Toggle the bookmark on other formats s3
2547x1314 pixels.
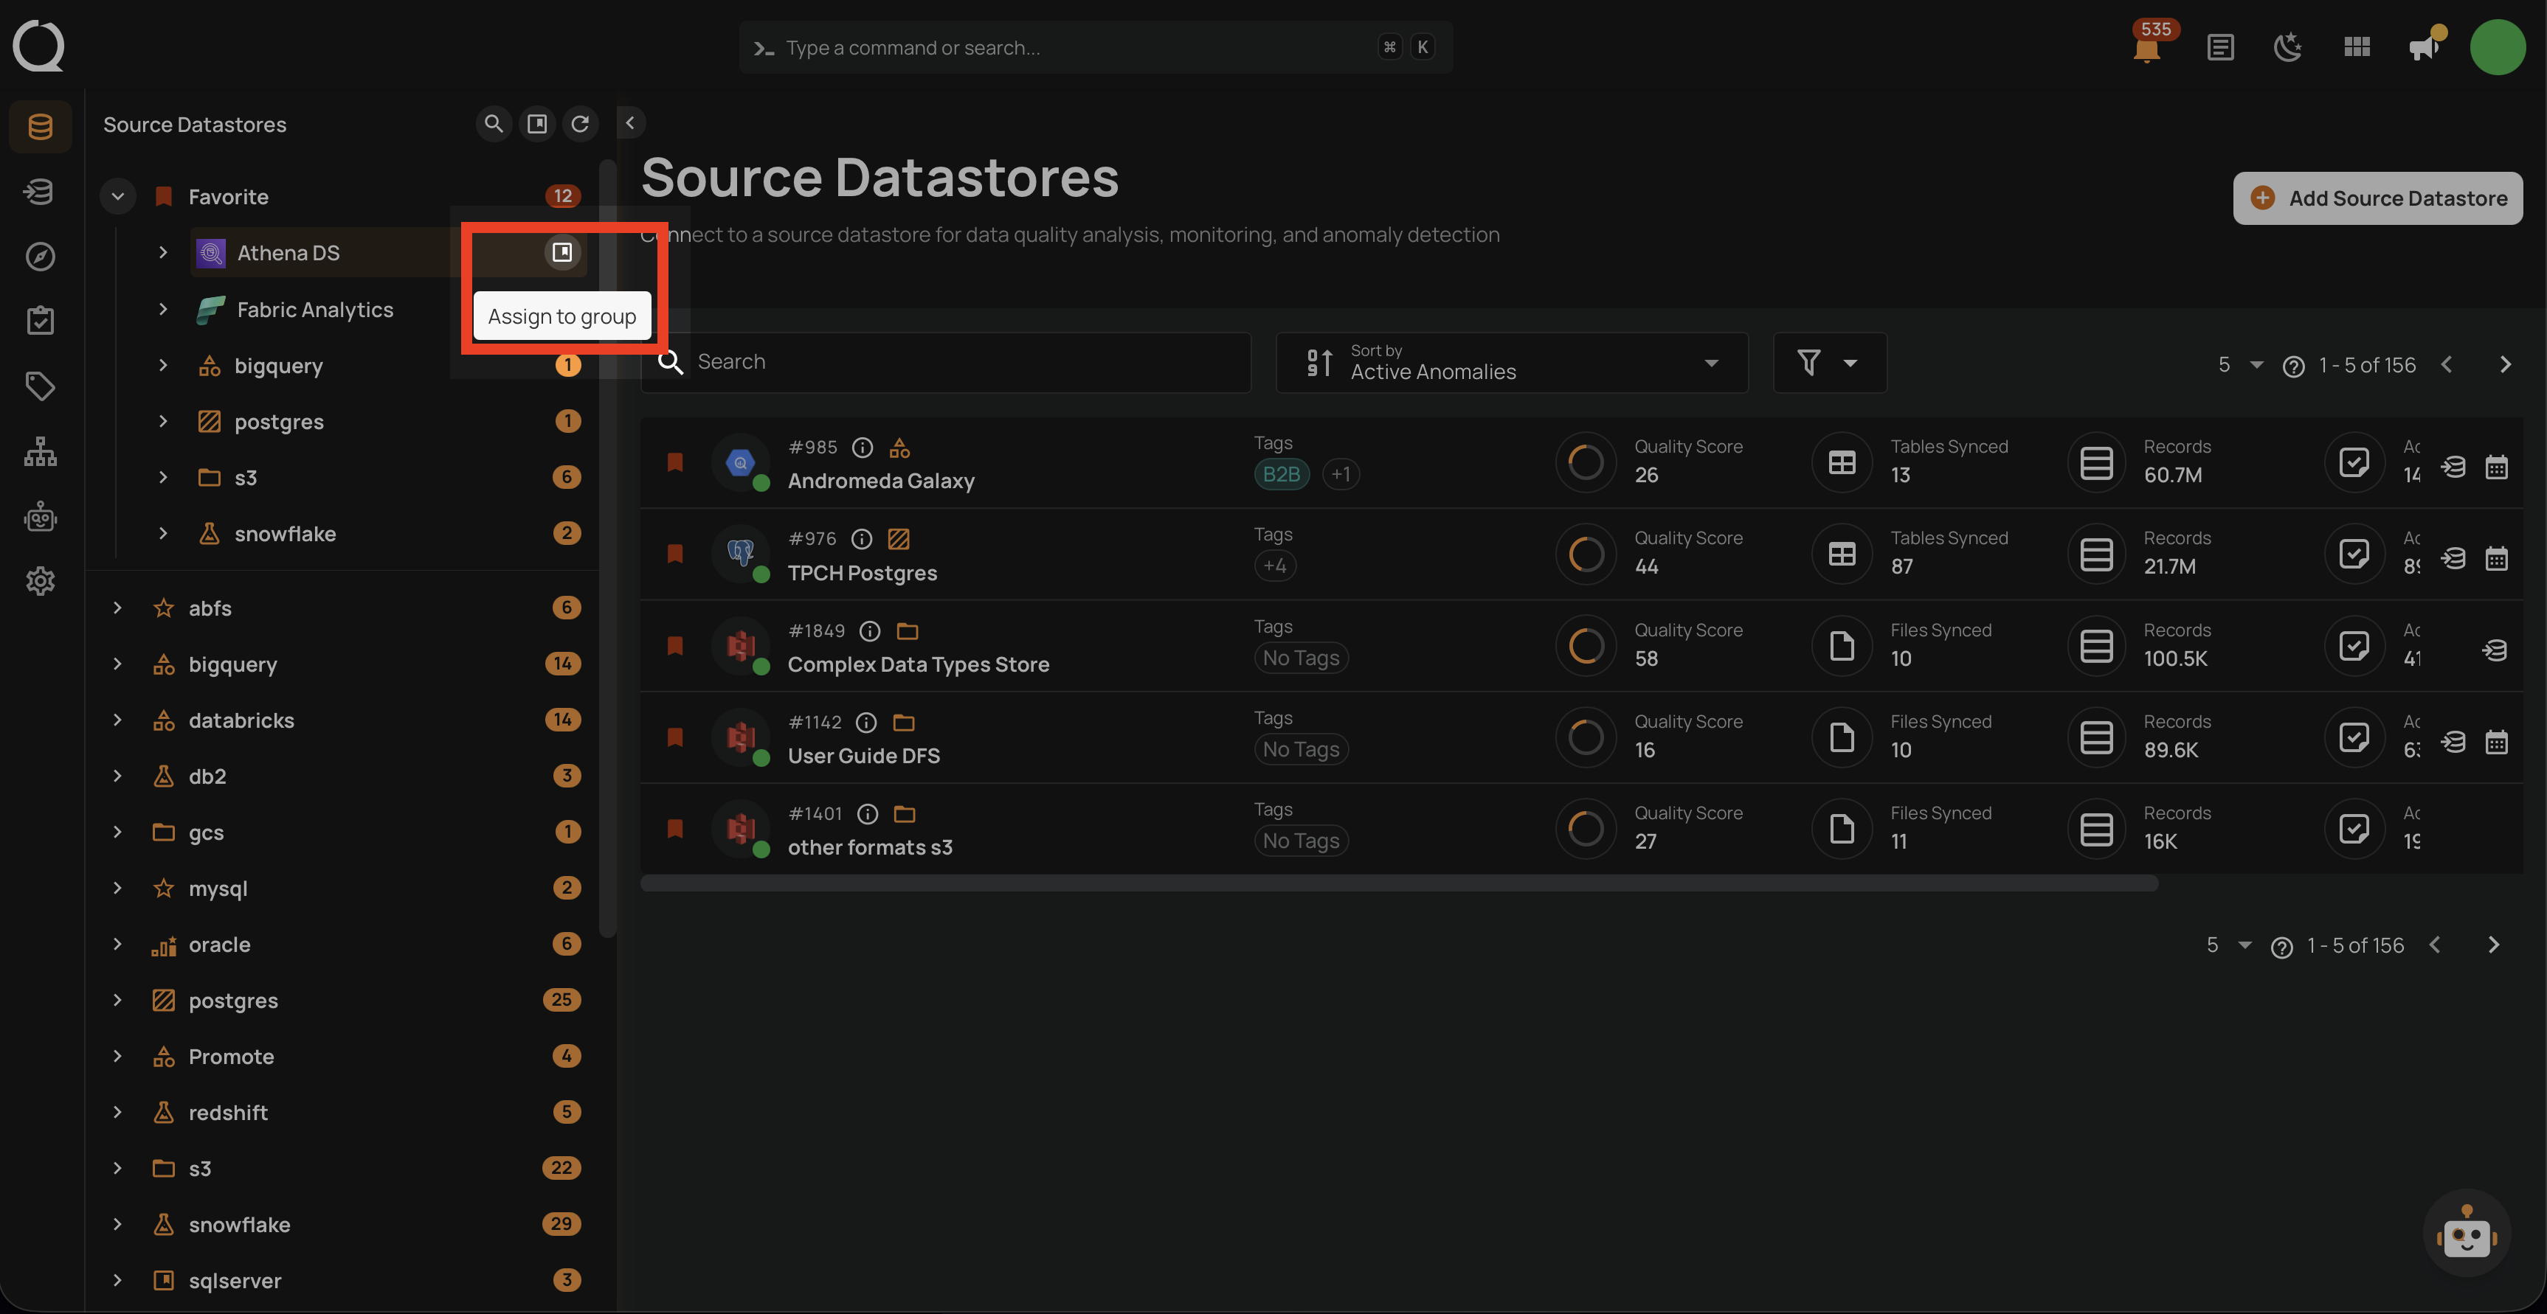[x=677, y=829]
